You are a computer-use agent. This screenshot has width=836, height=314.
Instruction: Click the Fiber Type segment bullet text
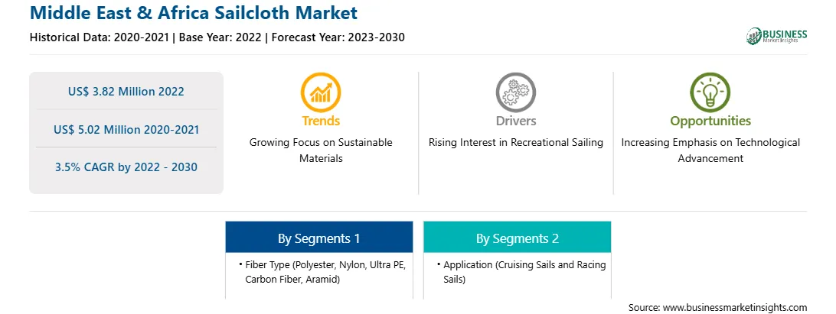[322, 271]
